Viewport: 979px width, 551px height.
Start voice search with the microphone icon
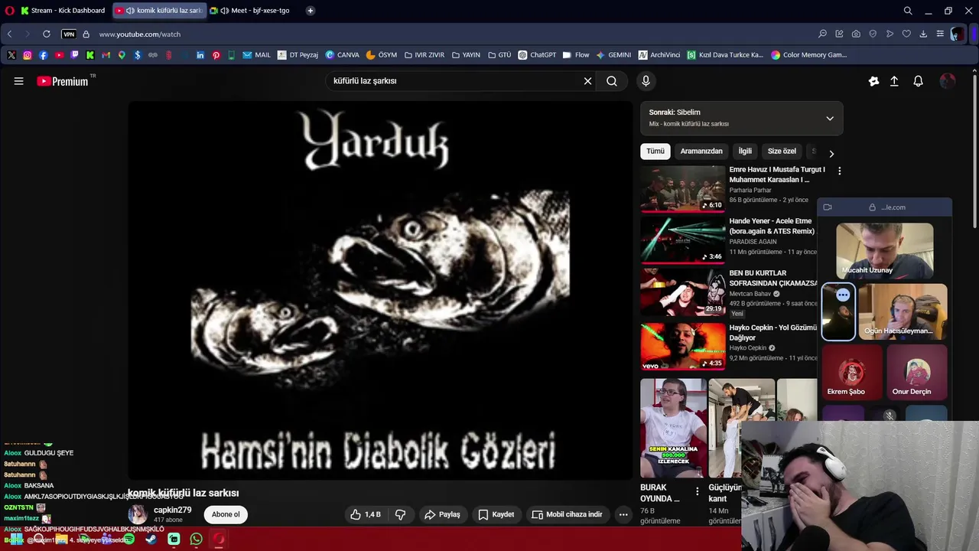point(646,81)
